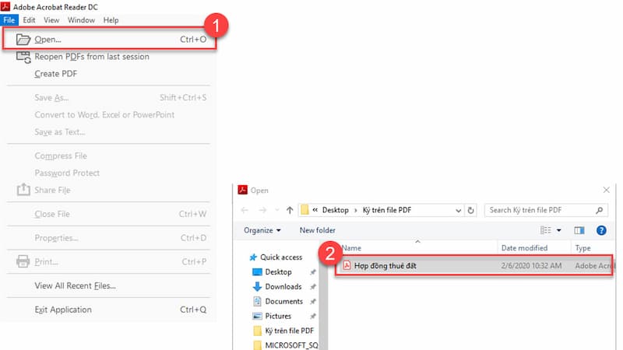Click Compress File entry
The height and width of the screenshot is (350, 623).
(61, 156)
